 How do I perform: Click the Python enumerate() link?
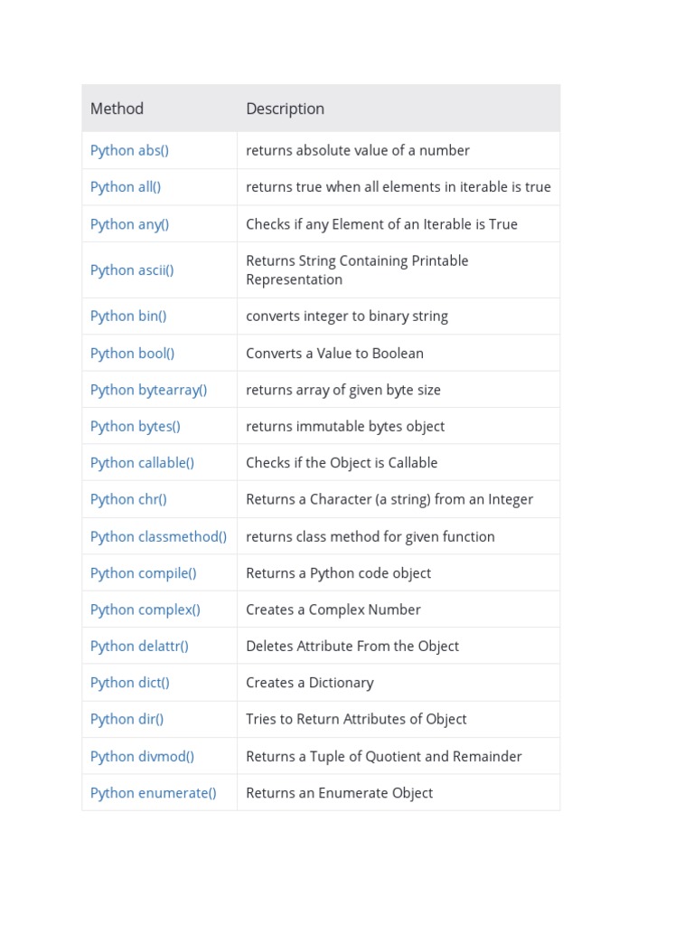coord(153,793)
